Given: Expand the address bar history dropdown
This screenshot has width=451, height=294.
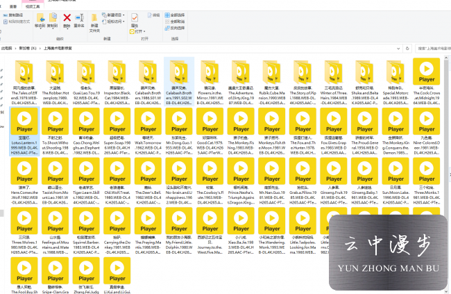Looking at the screenshot, I should tap(398, 49).
